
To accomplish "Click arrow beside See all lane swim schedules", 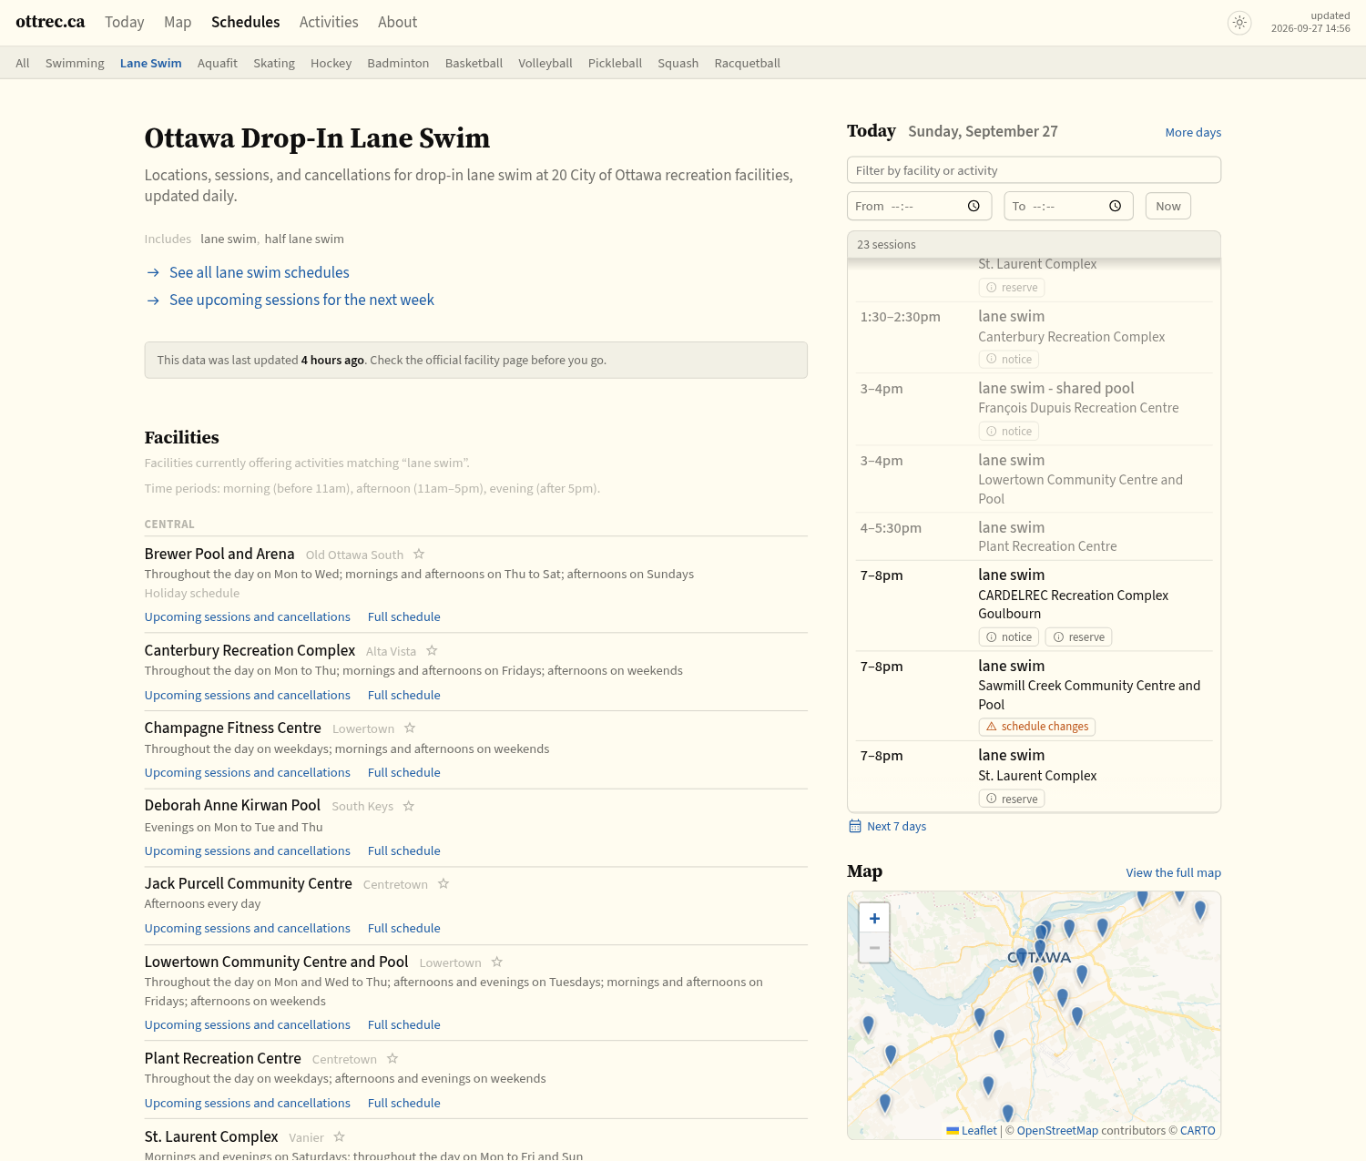I will click(x=153, y=272).
